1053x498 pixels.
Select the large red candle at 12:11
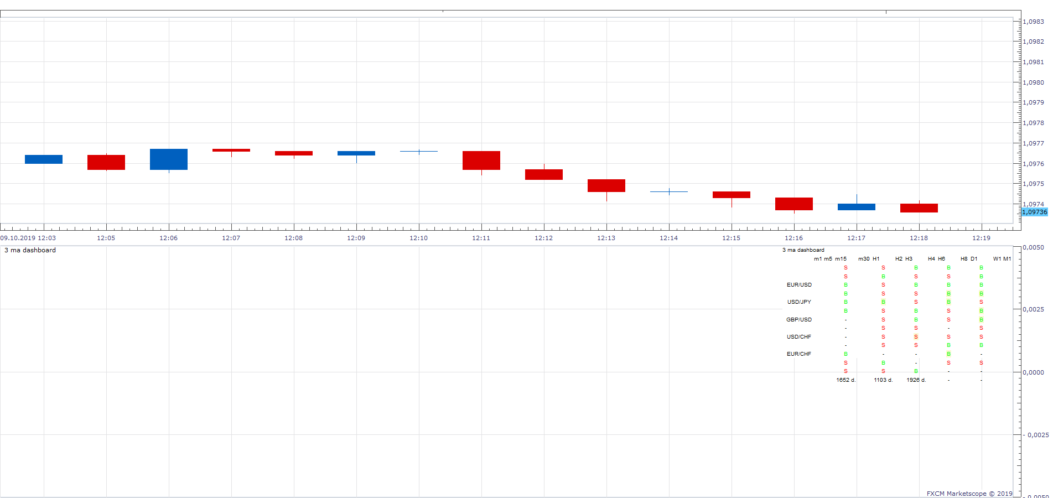pyautogui.click(x=481, y=160)
